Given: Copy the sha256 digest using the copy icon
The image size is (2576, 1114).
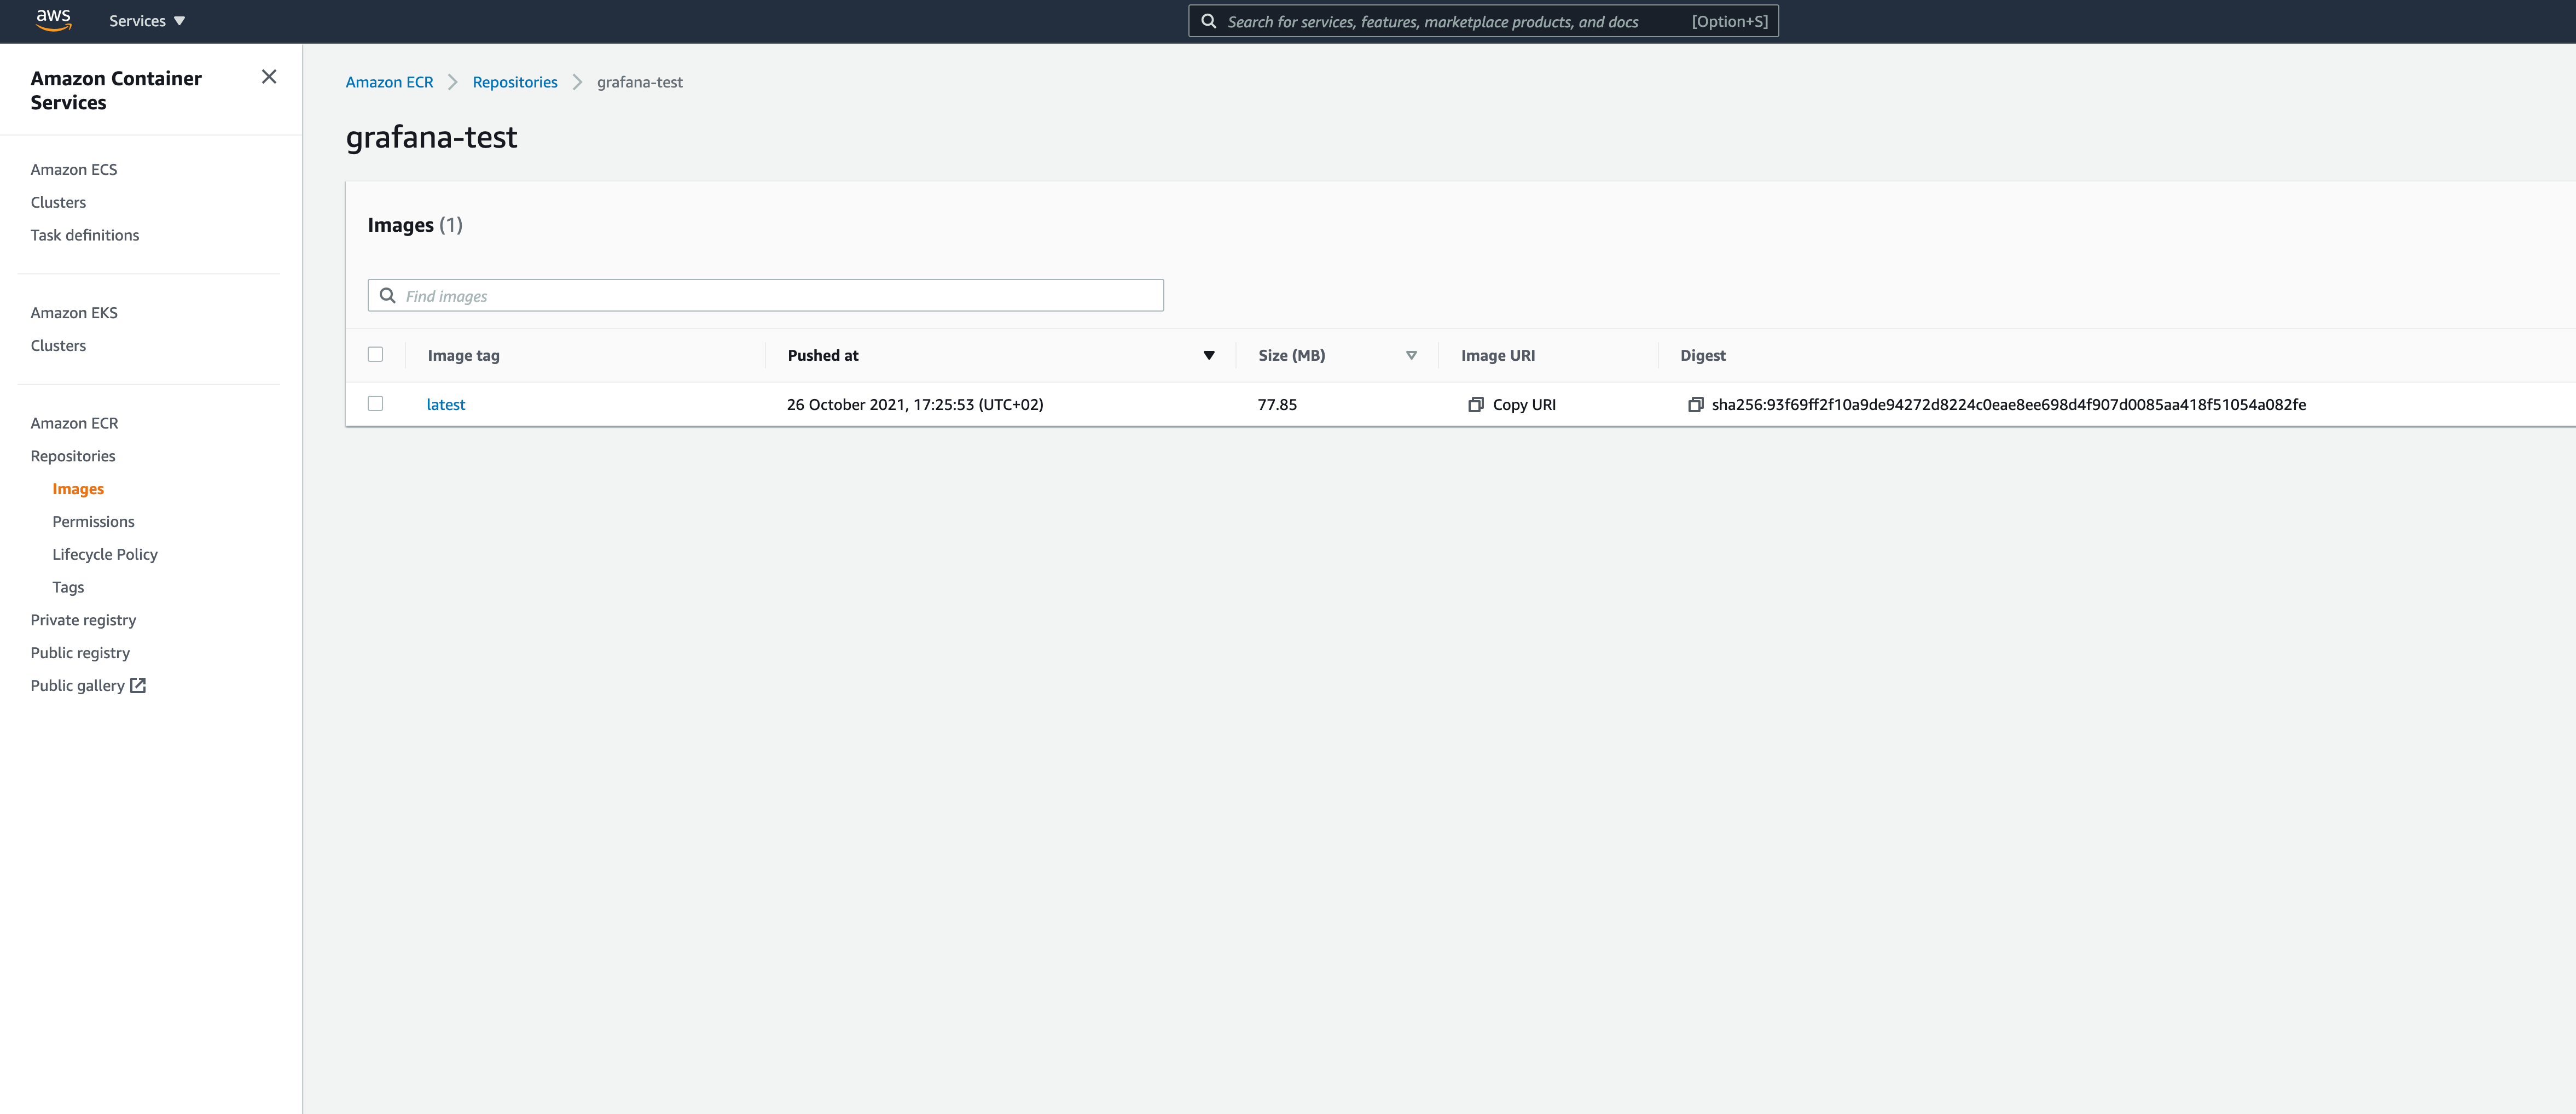Looking at the screenshot, I should tap(1695, 404).
